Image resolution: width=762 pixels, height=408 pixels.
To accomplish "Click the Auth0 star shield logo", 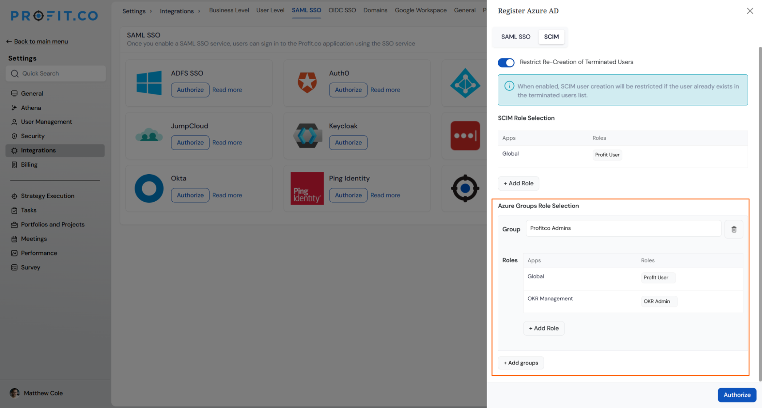I will (x=307, y=82).
